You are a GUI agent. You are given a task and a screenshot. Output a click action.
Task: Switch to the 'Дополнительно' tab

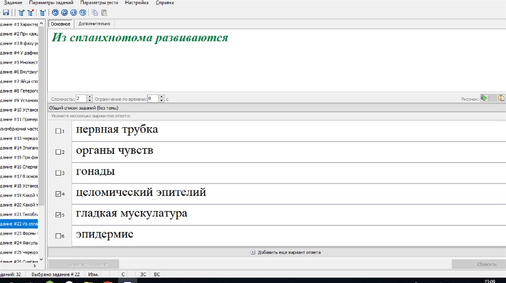coord(94,24)
